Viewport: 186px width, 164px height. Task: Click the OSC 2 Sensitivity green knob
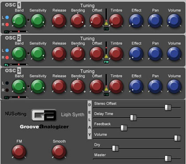pos(38,54)
